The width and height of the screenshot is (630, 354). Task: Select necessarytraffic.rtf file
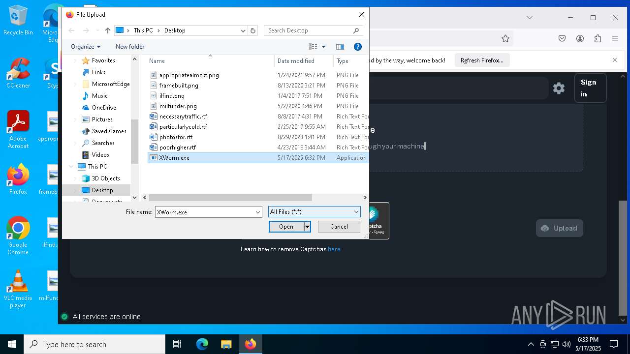point(258,117)
